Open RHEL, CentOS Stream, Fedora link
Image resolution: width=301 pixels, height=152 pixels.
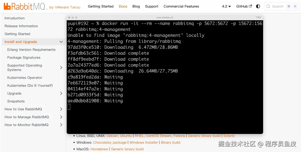click(x=160, y=136)
